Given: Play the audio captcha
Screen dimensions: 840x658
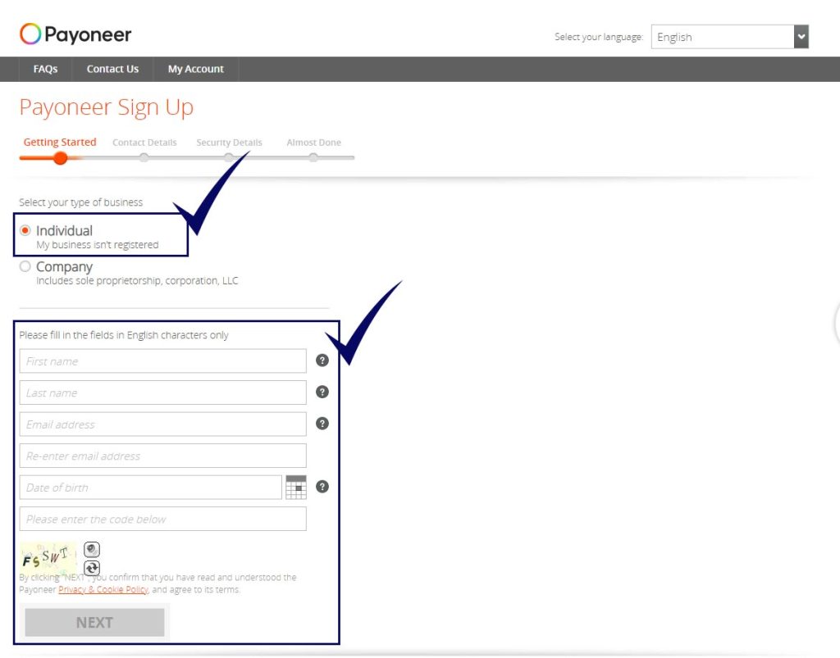Looking at the screenshot, I should (x=92, y=549).
